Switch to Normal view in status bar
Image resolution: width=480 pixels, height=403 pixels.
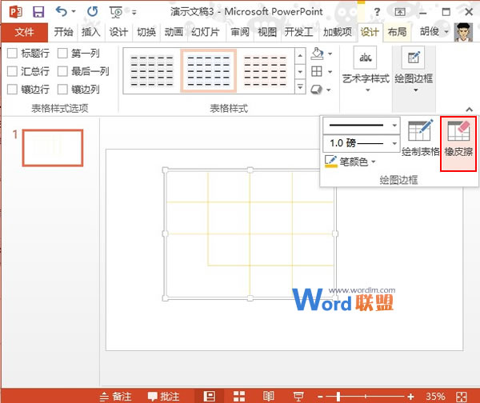click(210, 397)
